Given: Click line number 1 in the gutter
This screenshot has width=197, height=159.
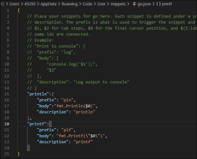Looking at the screenshot, I should [8, 10].
